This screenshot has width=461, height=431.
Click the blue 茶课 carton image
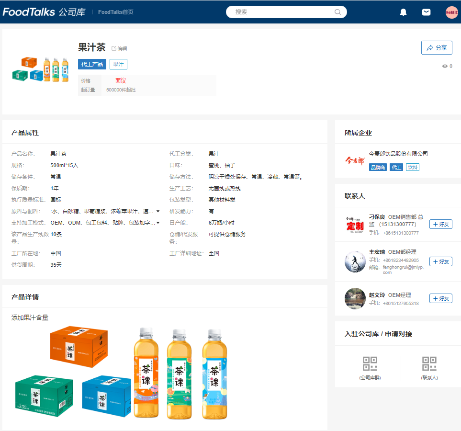pyautogui.click(x=106, y=396)
